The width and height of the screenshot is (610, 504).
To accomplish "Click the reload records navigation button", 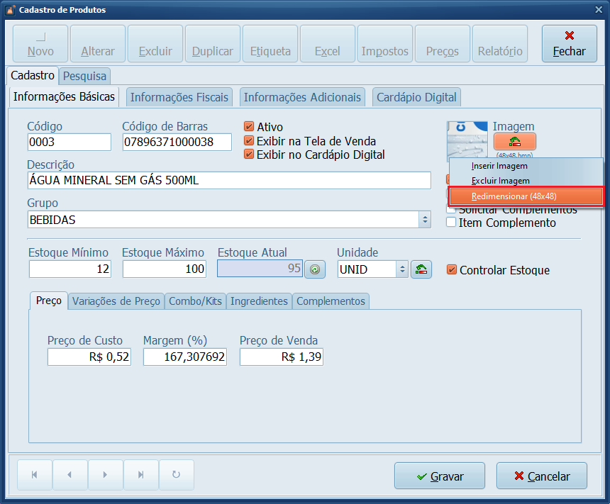I will 176,475.
